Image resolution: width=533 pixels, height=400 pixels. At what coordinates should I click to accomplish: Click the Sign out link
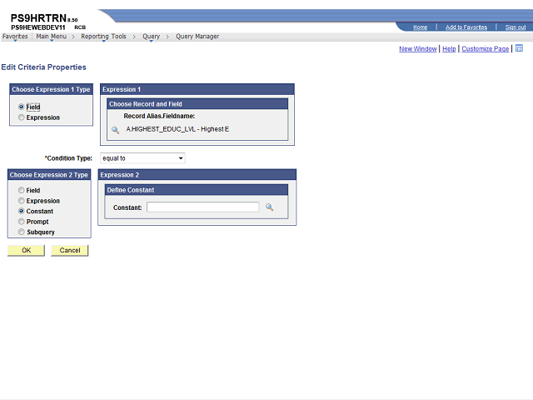[516, 27]
